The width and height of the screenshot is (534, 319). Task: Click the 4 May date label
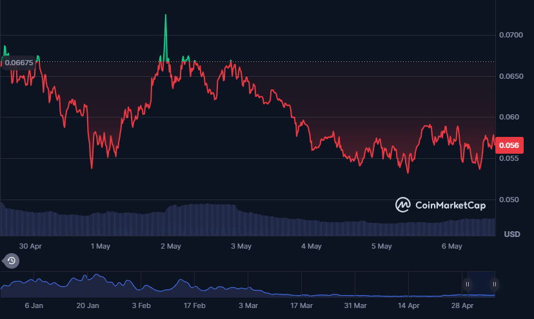tap(311, 246)
